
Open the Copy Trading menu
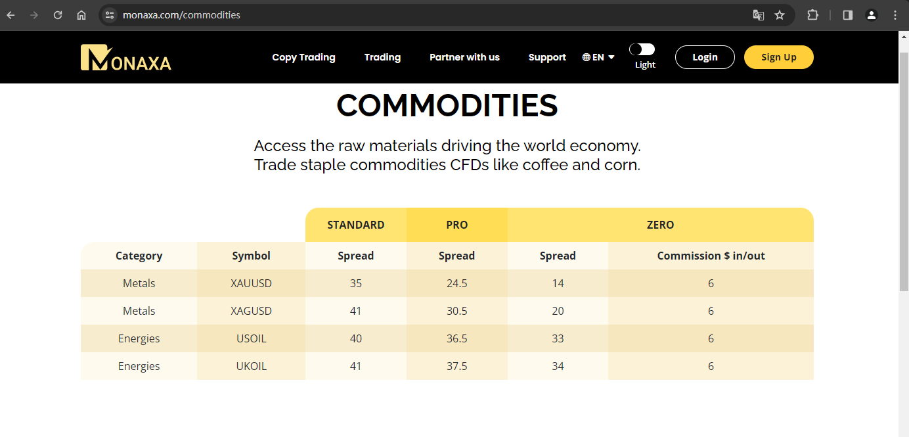point(303,57)
